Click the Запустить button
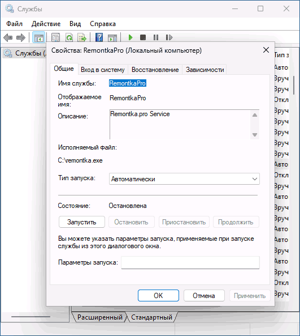300x336 pixels. click(82, 222)
